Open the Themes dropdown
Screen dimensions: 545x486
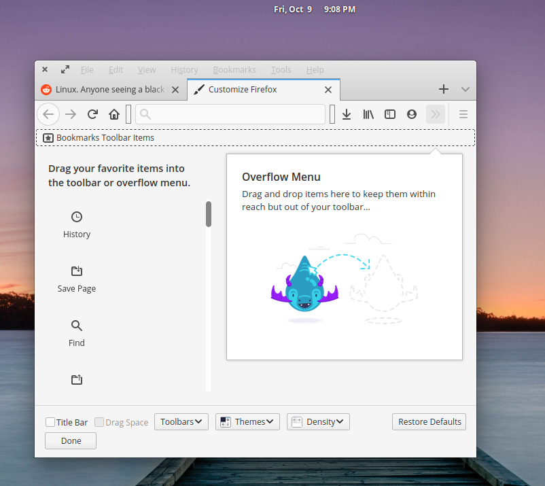point(247,421)
